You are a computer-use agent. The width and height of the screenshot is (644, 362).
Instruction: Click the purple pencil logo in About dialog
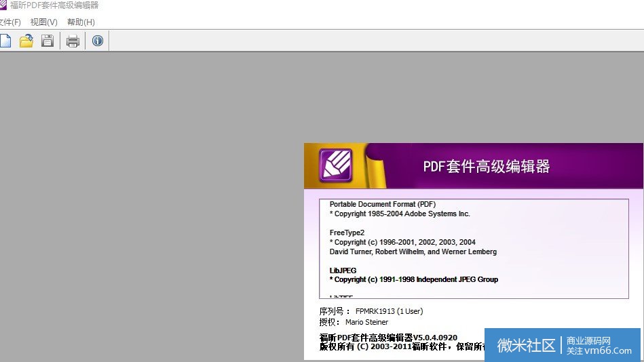click(335, 165)
